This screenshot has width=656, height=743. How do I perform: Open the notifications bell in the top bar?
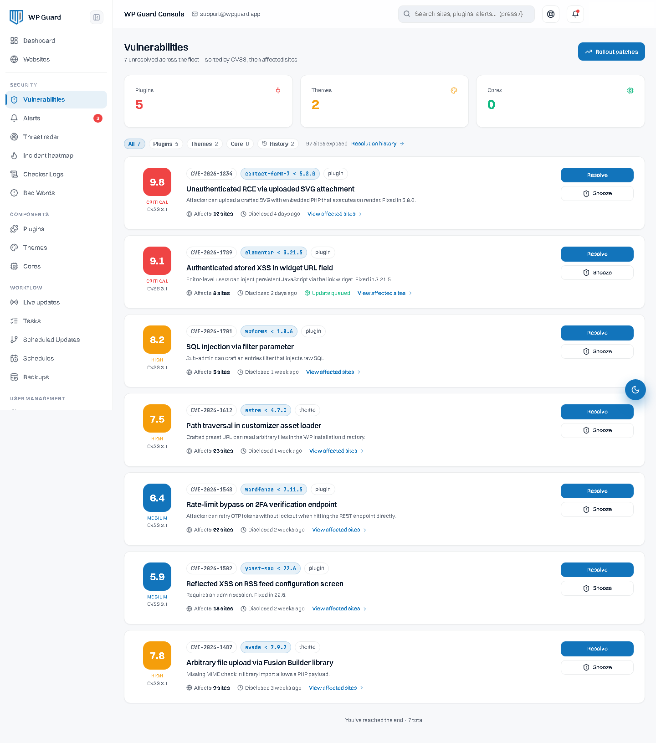[575, 14]
